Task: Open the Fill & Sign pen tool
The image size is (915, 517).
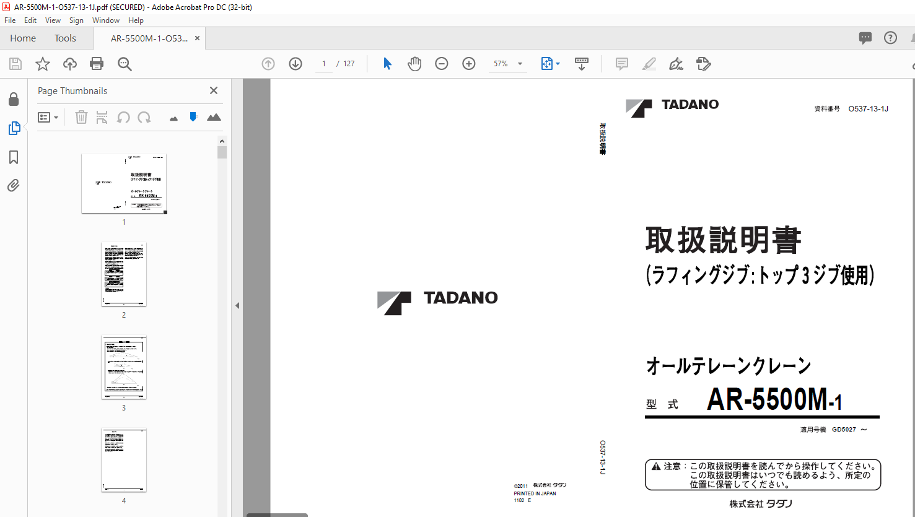Action: [x=676, y=64]
